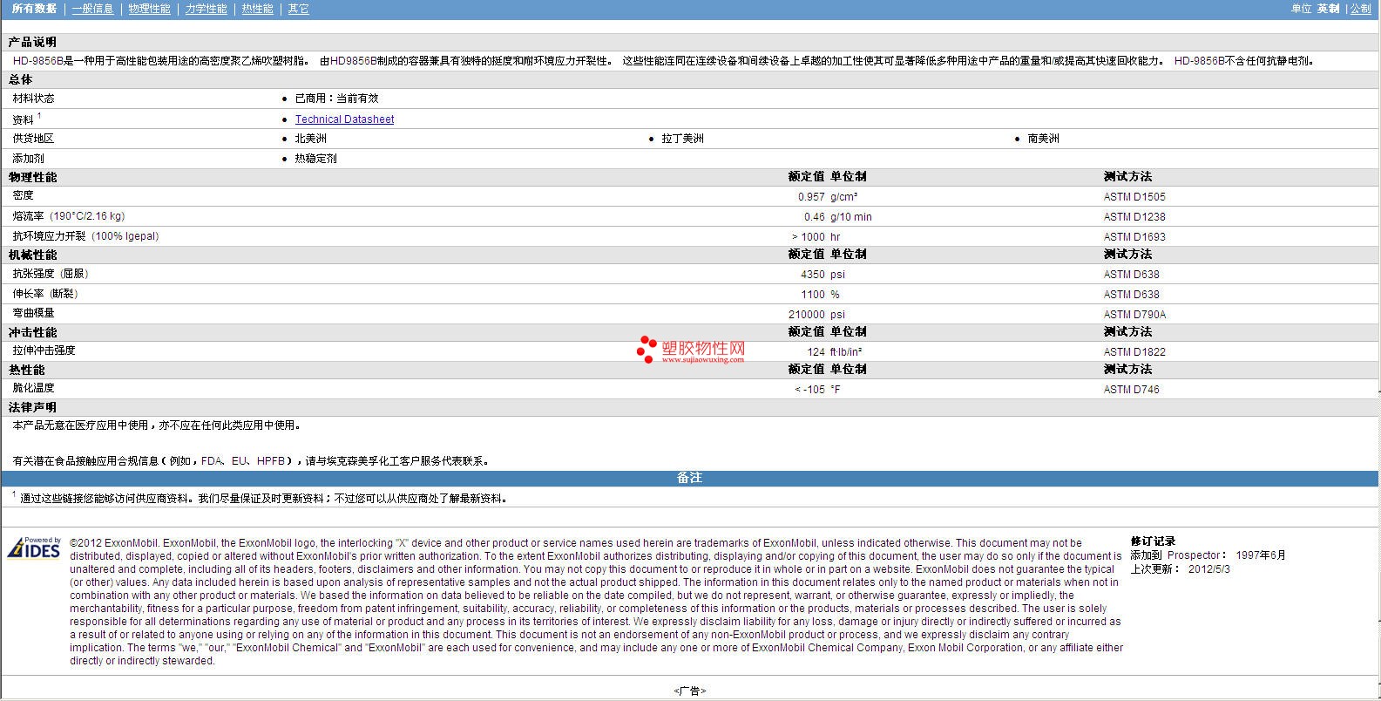Click the 塑胶物性网 red dots logo

646,349
